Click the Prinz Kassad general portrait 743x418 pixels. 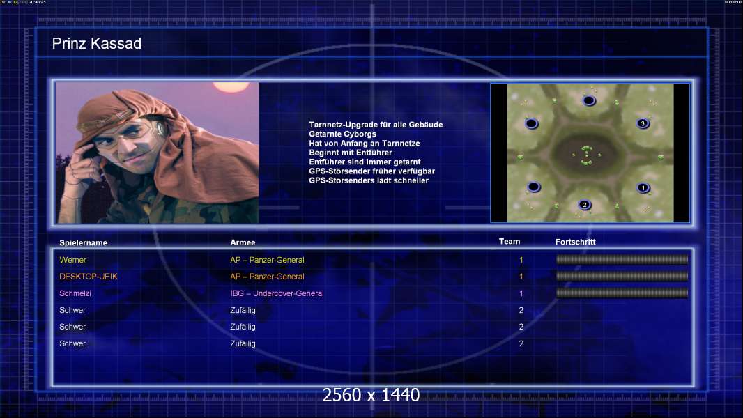(158, 153)
